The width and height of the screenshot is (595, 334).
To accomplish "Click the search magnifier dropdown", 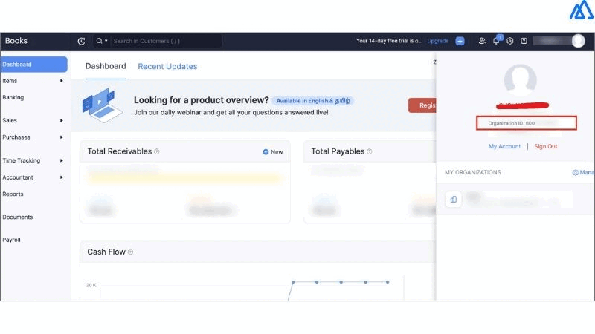I will 102,41.
